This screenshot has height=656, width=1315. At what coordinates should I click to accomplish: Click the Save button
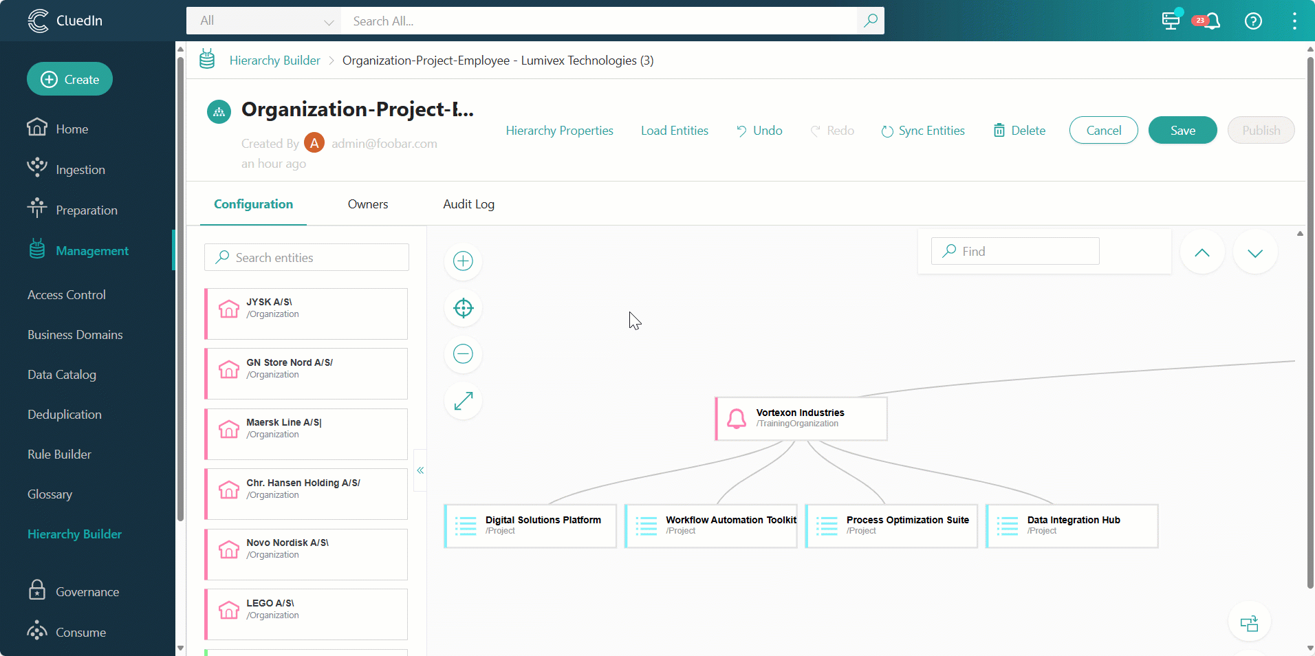click(1183, 130)
